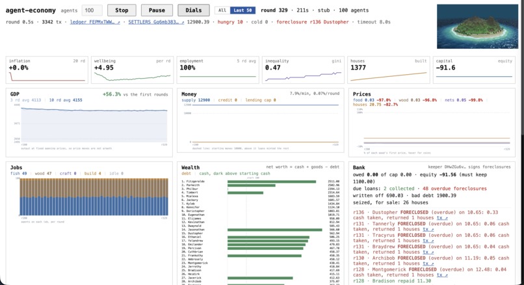
Task: Pause the simulation
Action: [x=157, y=10]
